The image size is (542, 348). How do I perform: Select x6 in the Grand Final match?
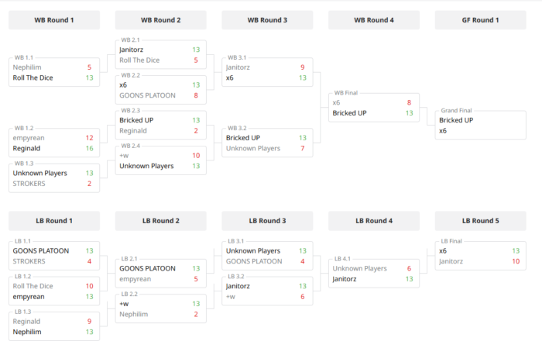point(443,131)
